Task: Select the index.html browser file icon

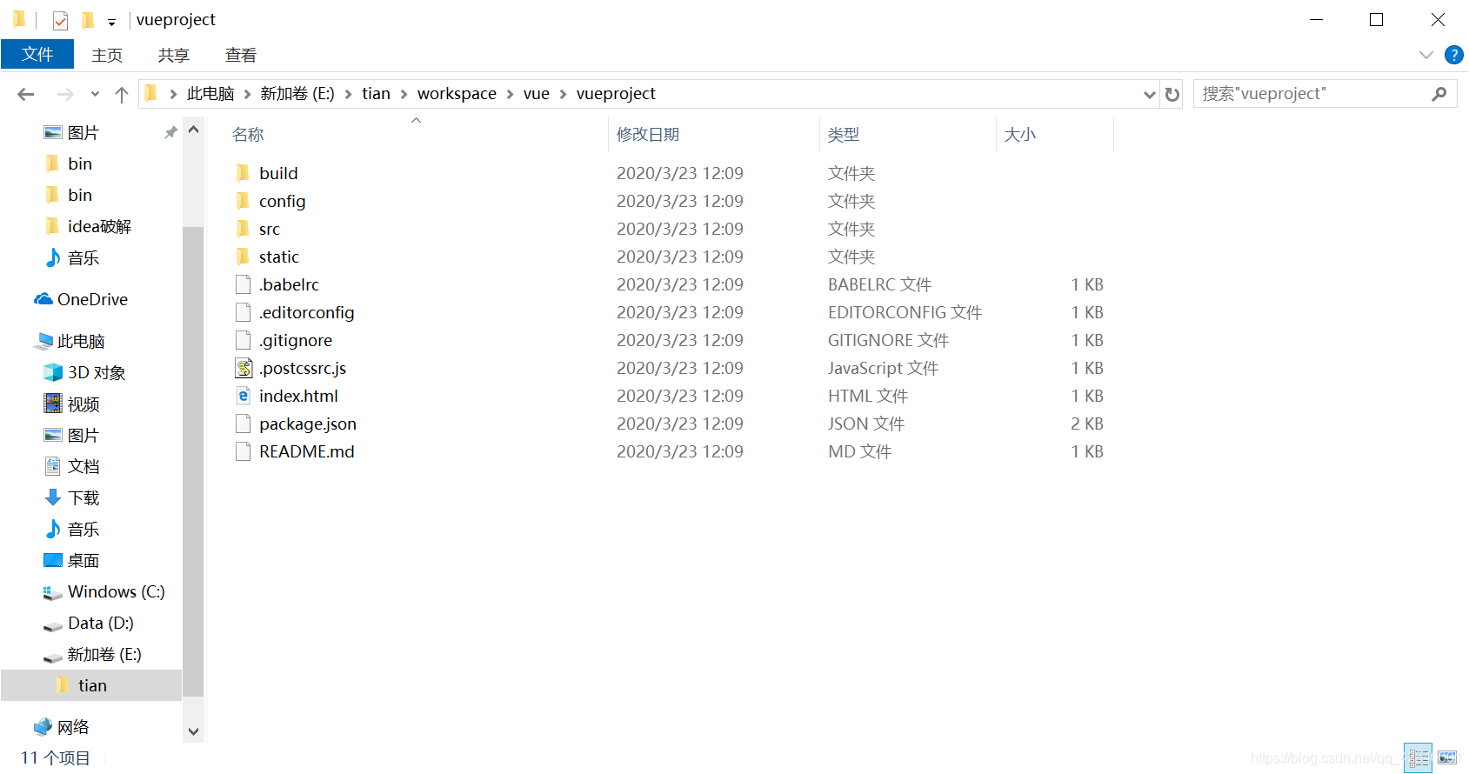Action: point(244,396)
